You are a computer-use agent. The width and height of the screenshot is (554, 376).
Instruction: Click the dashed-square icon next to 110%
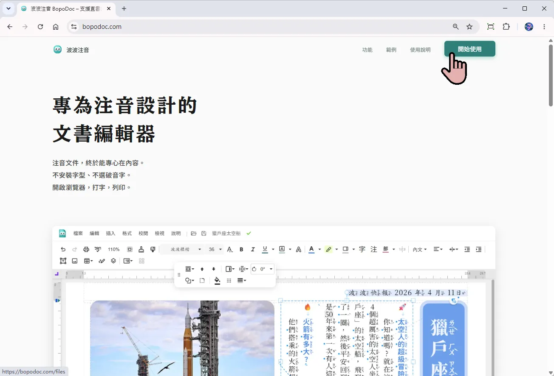pos(130,249)
